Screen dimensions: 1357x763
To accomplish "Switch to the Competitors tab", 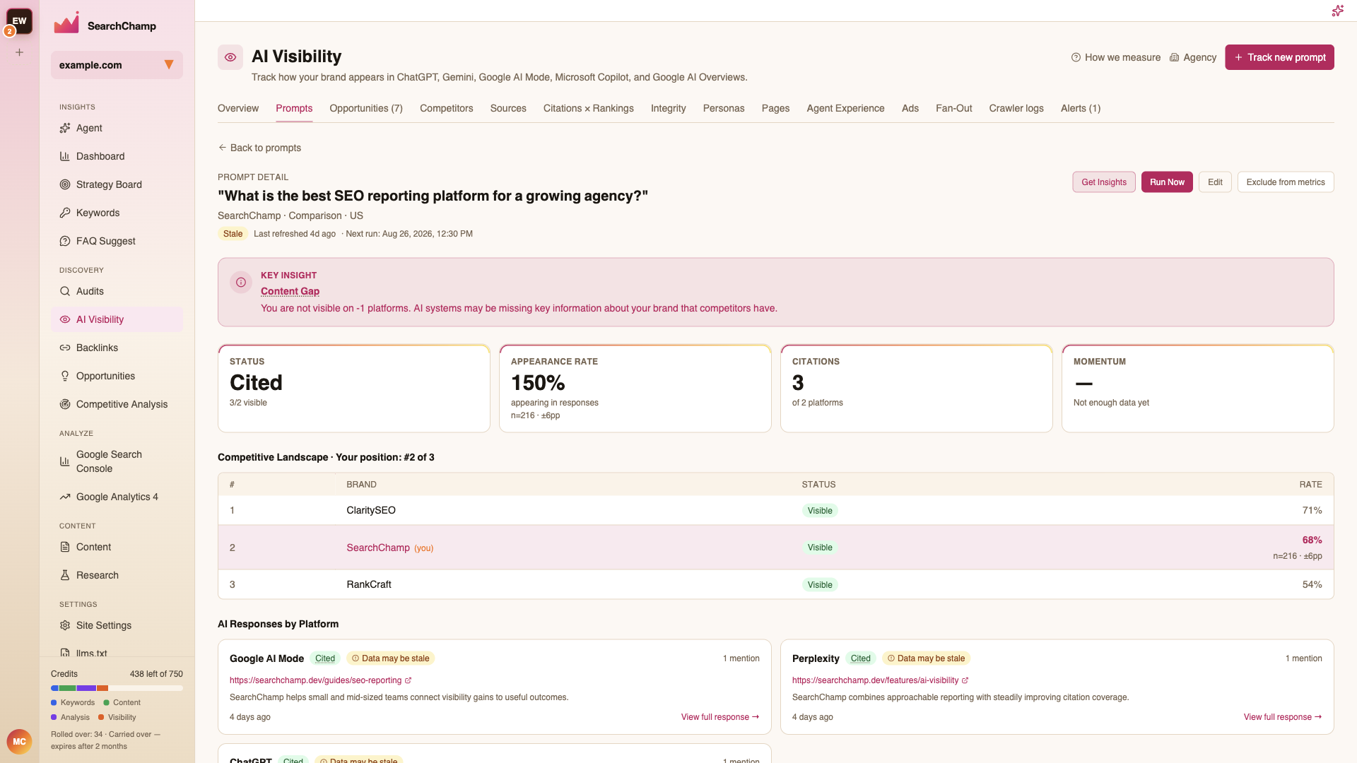I will coord(447,108).
